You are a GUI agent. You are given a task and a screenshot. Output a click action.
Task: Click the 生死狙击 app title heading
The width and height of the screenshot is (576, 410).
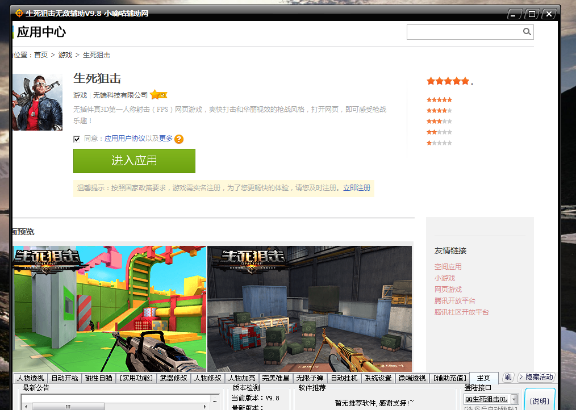pos(97,78)
